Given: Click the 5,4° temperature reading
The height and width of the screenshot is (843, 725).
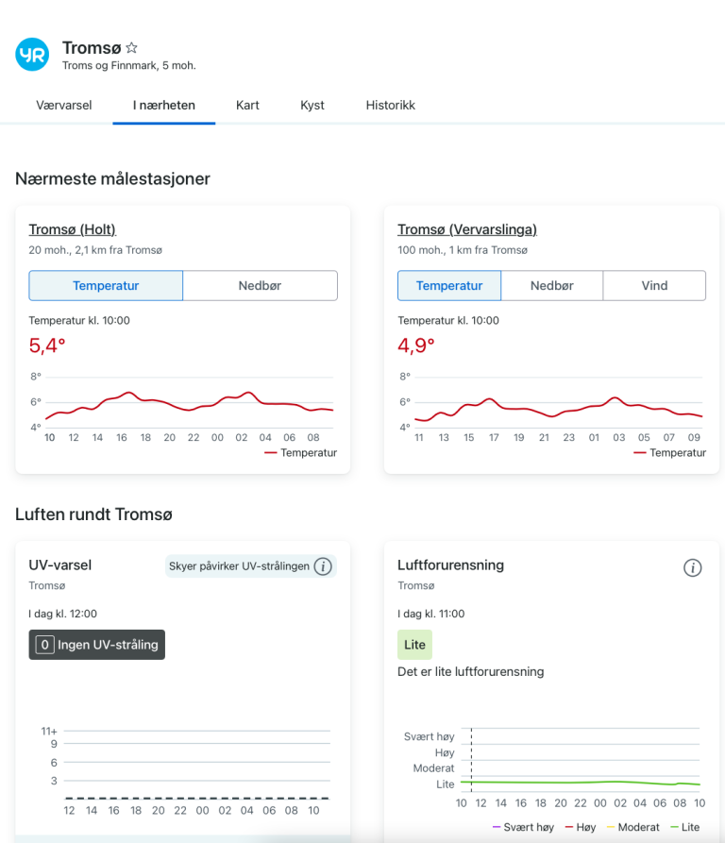Looking at the screenshot, I should pos(47,346).
